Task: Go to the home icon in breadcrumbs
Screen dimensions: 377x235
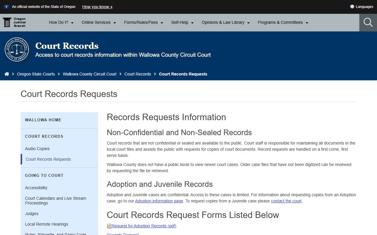Action: (x=7, y=74)
